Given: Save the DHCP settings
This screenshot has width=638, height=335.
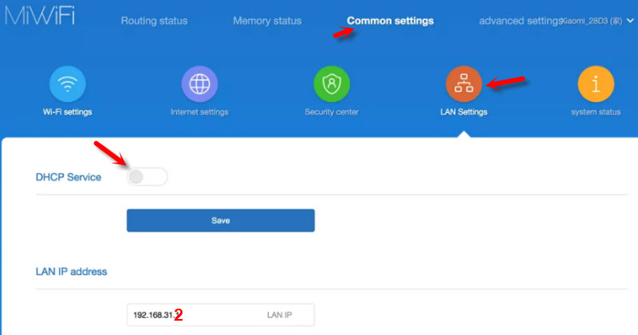Looking at the screenshot, I should (221, 220).
